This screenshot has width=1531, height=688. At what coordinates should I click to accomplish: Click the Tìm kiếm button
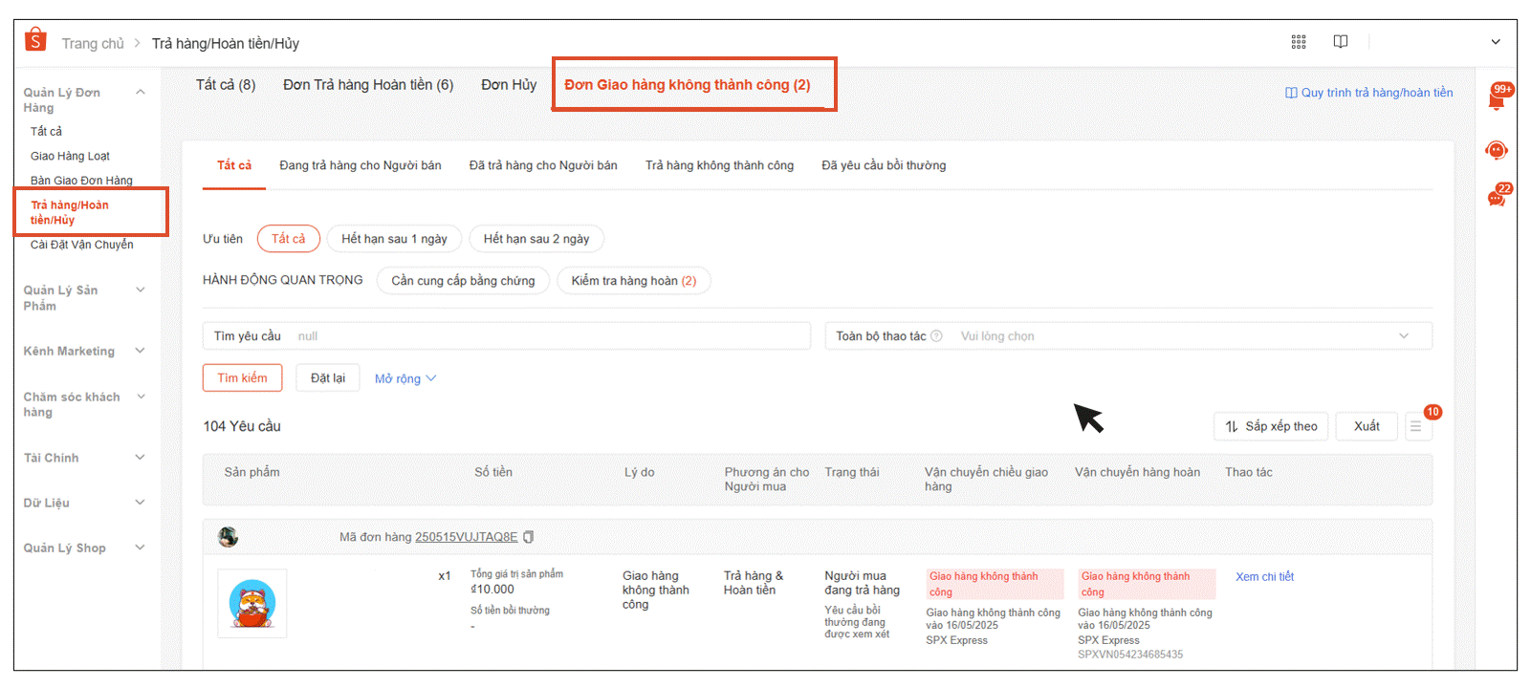tap(243, 378)
